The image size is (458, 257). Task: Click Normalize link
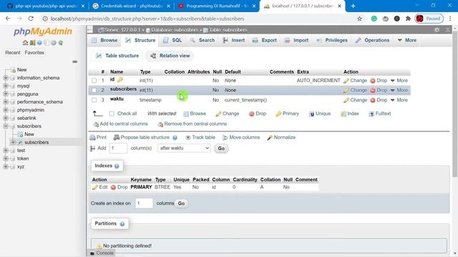click(x=281, y=137)
